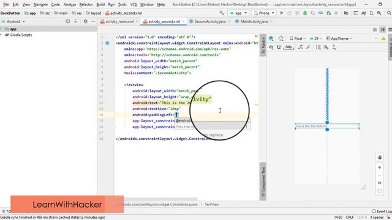
Task: Hide the Project panel with minus icon
Action: click(x=93, y=21)
